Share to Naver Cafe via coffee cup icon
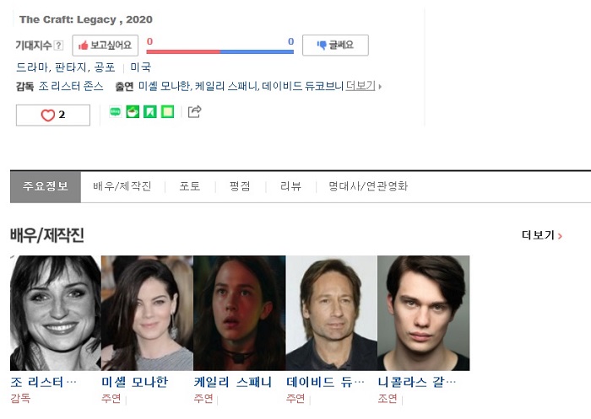Viewport: 591px width, 419px height. [x=133, y=111]
